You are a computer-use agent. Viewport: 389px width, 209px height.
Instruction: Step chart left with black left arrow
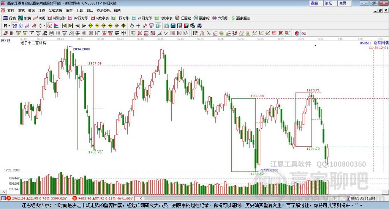(77, 26)
